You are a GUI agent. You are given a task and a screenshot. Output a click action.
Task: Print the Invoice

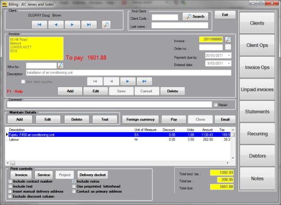tap(21, 175)
